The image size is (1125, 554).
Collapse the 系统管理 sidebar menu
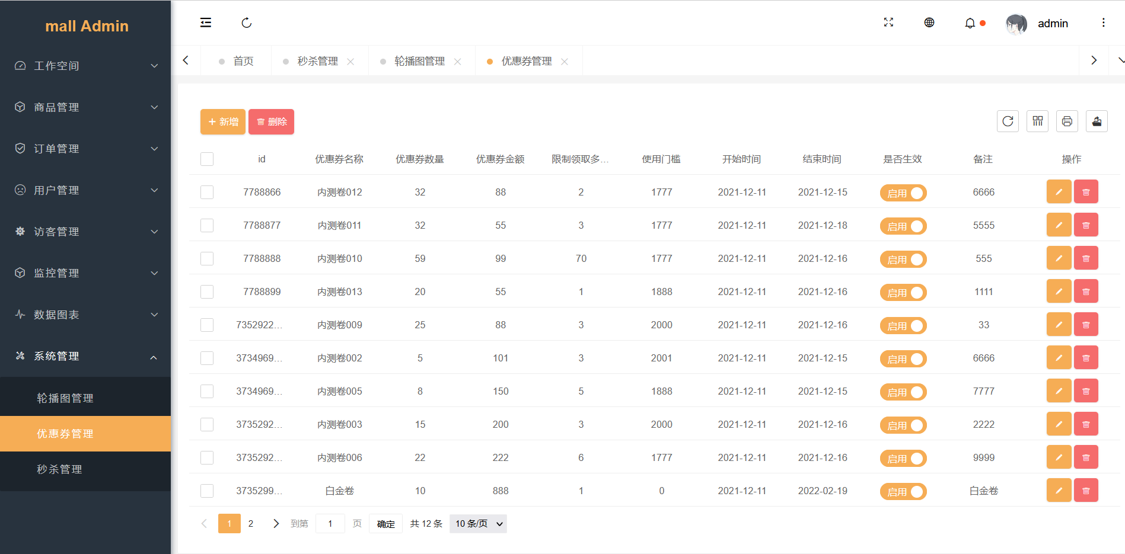pyautogui.click(x=85, y=356)
